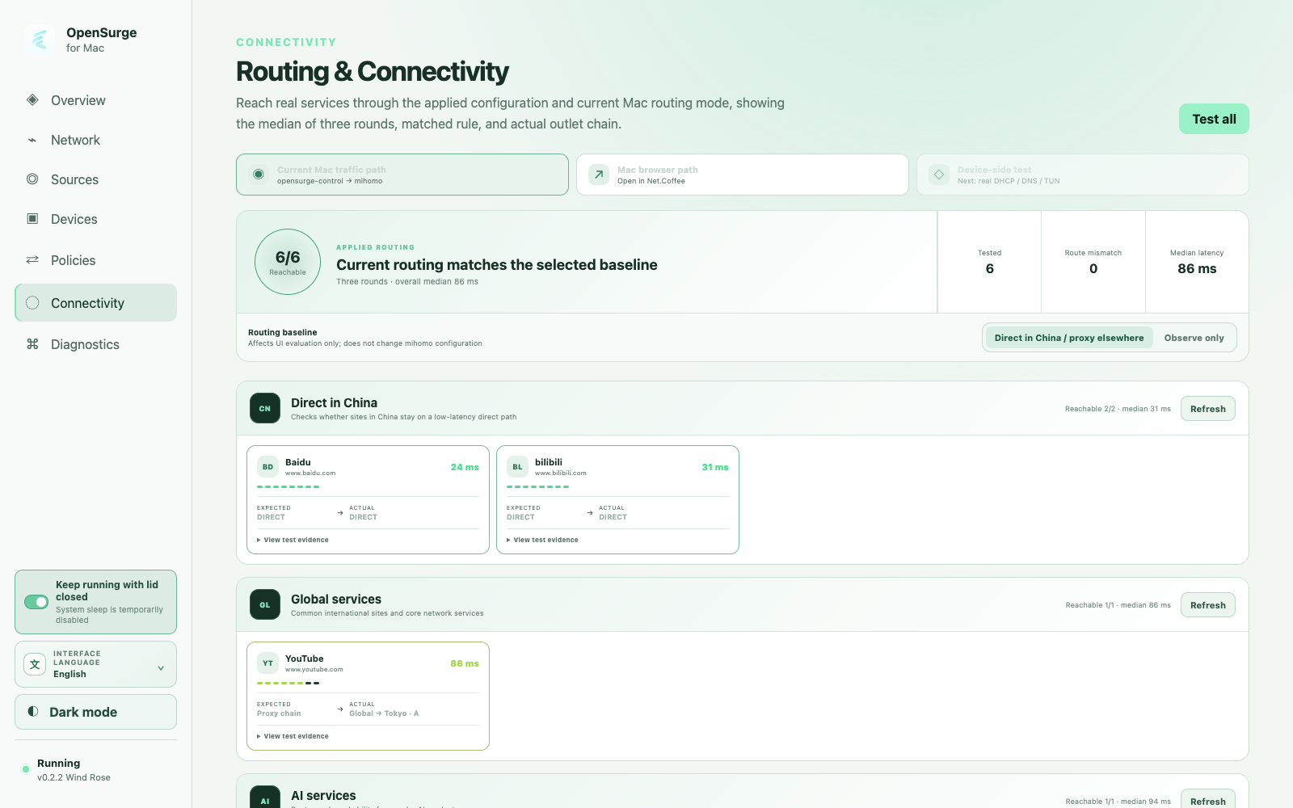Click the Running v0.2.2 Wind Rose status
The height and width of the screenshot is (808, 1293).
pos(66,770)
